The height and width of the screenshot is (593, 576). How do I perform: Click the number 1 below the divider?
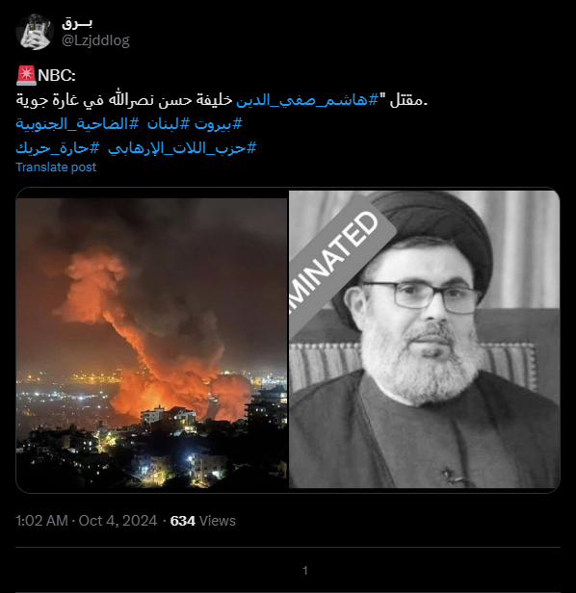click(305, 570)
